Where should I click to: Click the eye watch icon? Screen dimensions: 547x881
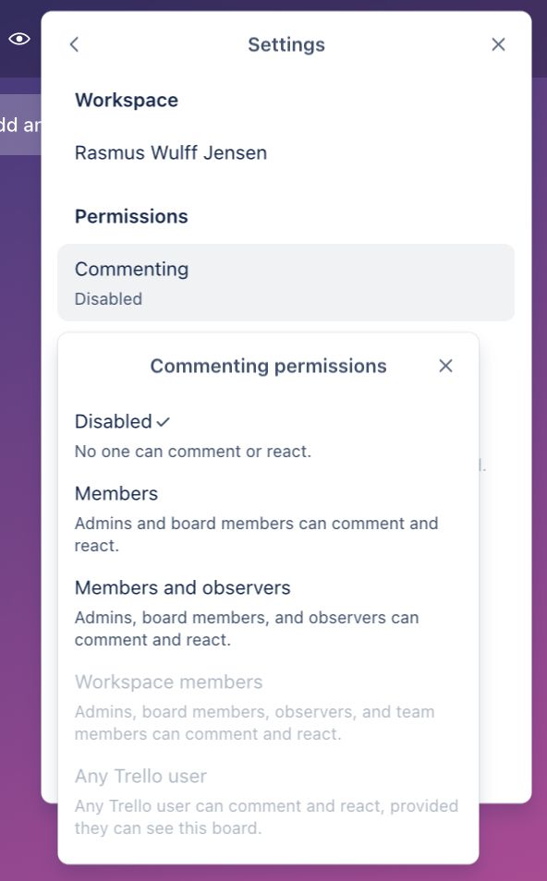pos(19,39)
